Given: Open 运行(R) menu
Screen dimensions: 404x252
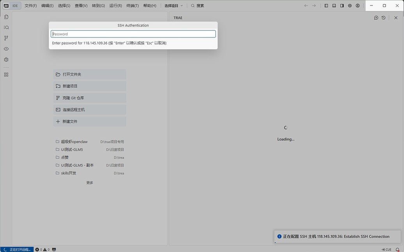Looking at the screenshot, I should click(x=116, y=6).
